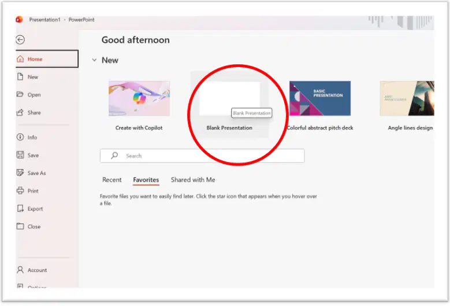This screenshot has height=306, width=450.
Task: Click the Presentation1 - PowerPoint title
Action: pyautogui.click(x=62, y=20)
